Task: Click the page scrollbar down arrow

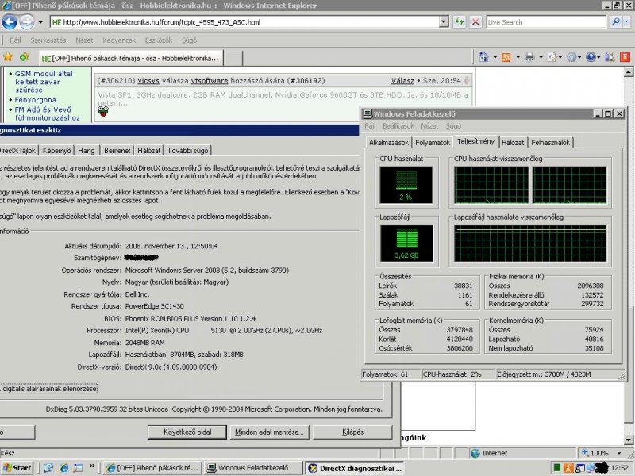Action: [x=628, y=440]
